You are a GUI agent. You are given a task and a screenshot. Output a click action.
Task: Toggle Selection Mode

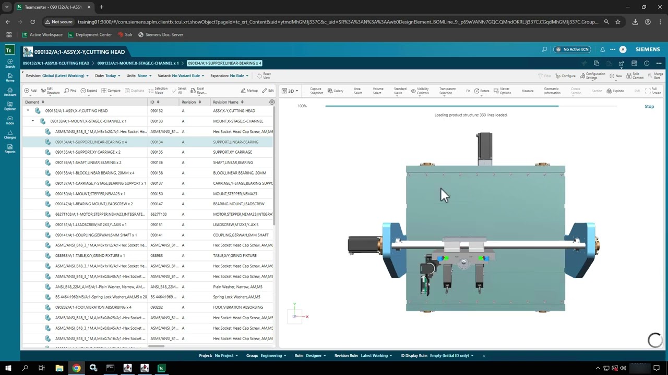[x=158, y=91]
